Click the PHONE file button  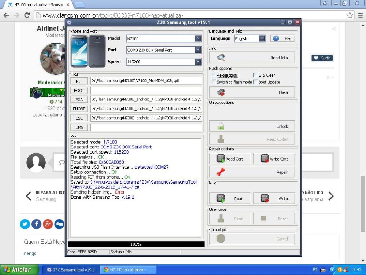79,109
